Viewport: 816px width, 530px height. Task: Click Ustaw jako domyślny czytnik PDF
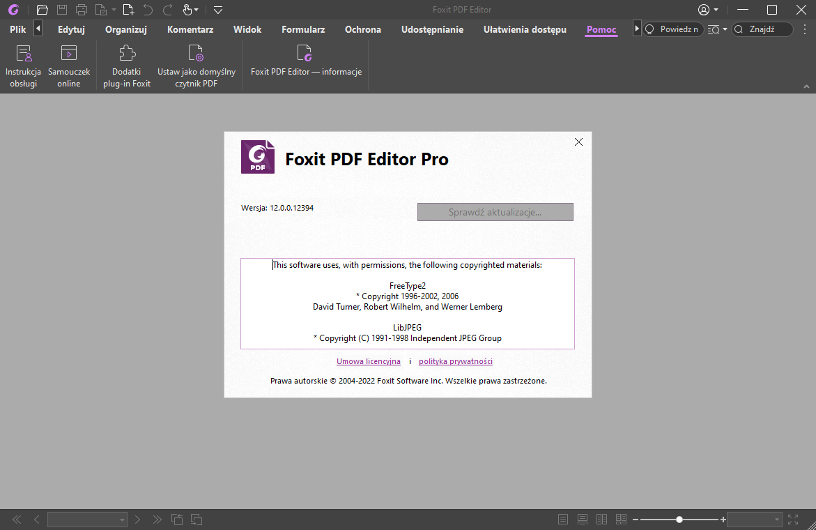pos(197,66)
